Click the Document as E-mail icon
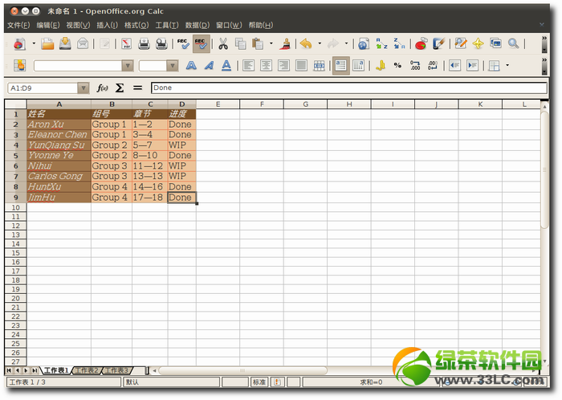562x400 pixels. click(x=83, y=43)
